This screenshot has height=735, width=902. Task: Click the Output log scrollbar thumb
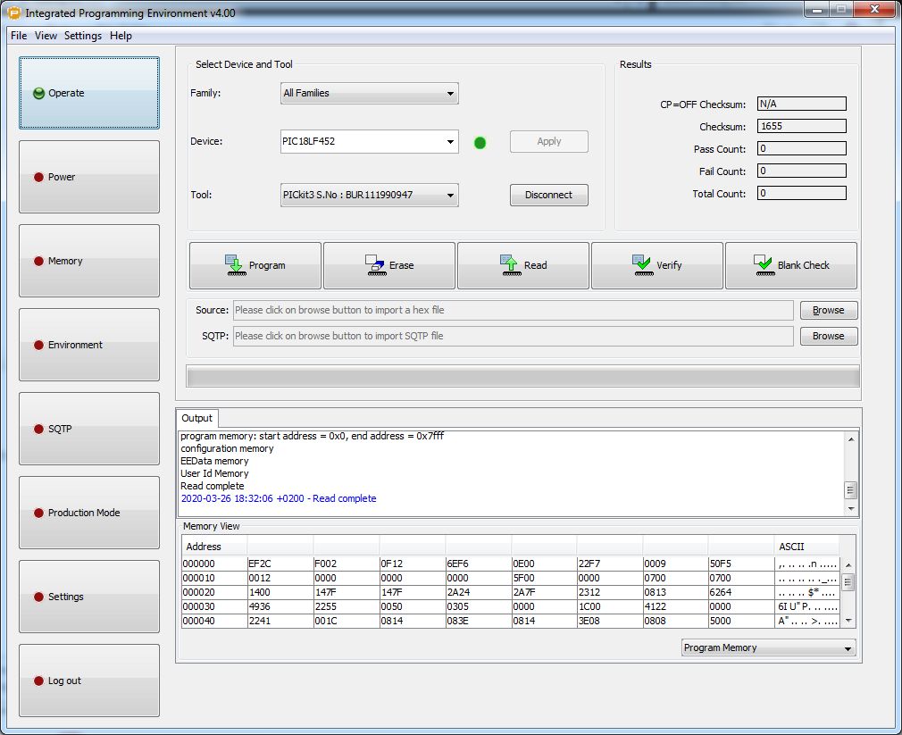click(850, 490)
